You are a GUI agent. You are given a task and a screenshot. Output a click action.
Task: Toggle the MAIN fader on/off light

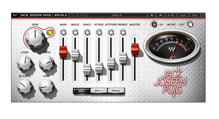click(63, 32)
